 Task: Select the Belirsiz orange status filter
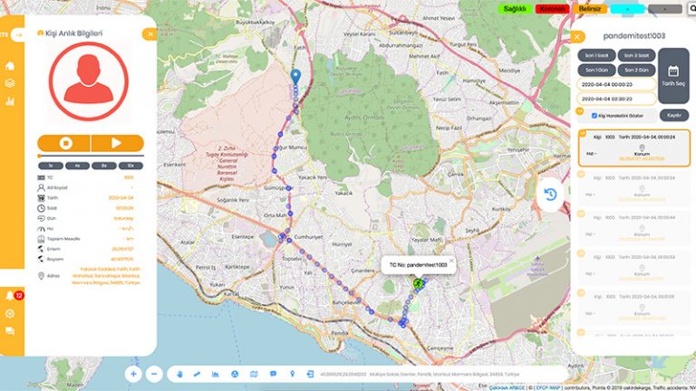coord(589,9)
